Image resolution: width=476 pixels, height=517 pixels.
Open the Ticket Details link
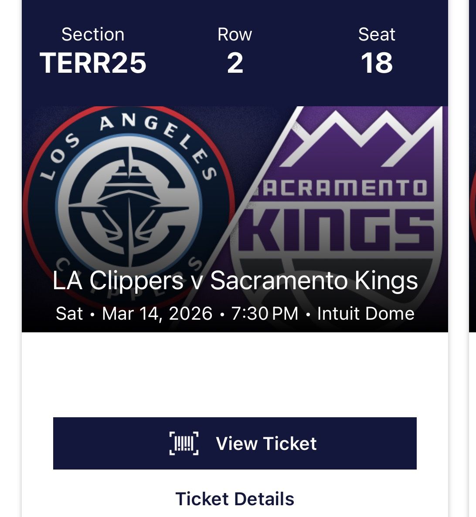click(235, 499)
